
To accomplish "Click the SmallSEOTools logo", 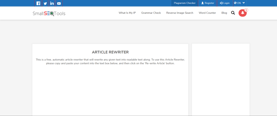I will pos(49,13).
